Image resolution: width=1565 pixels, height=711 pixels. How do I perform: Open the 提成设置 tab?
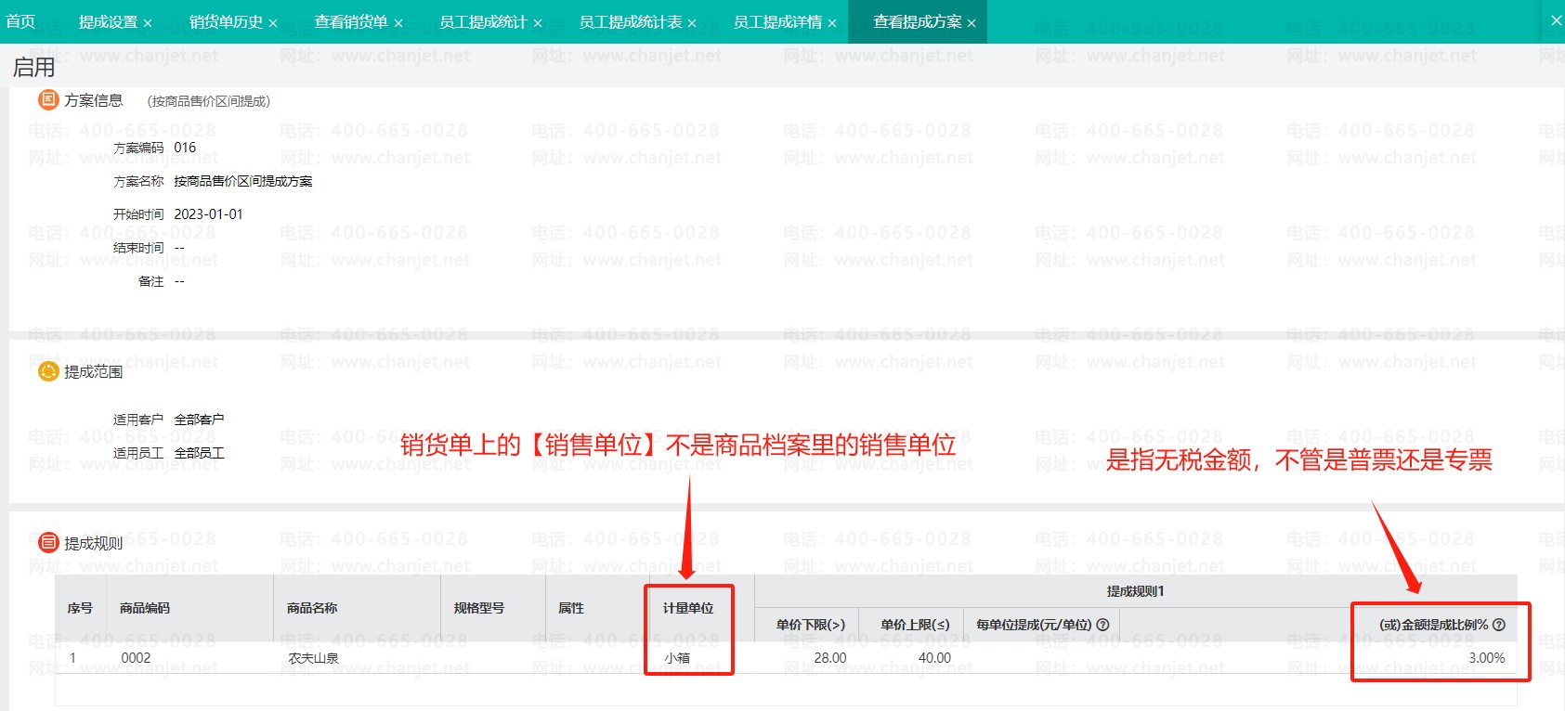(108, 21)
